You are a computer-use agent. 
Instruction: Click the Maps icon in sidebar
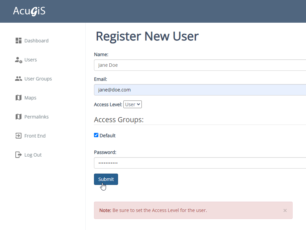pyautogui.click(x=18, y=98)
